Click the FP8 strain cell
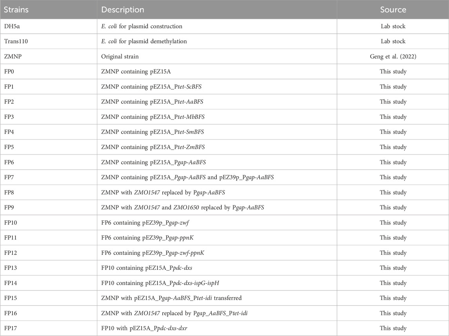The width and height of the screenshot is (449, 336). pos(48,193)
